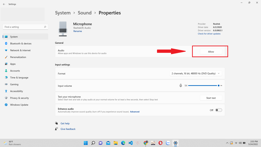This screenshot has width=261, height=147.
Task: Click the Time & language globe icon
Action: pos(6,78)
